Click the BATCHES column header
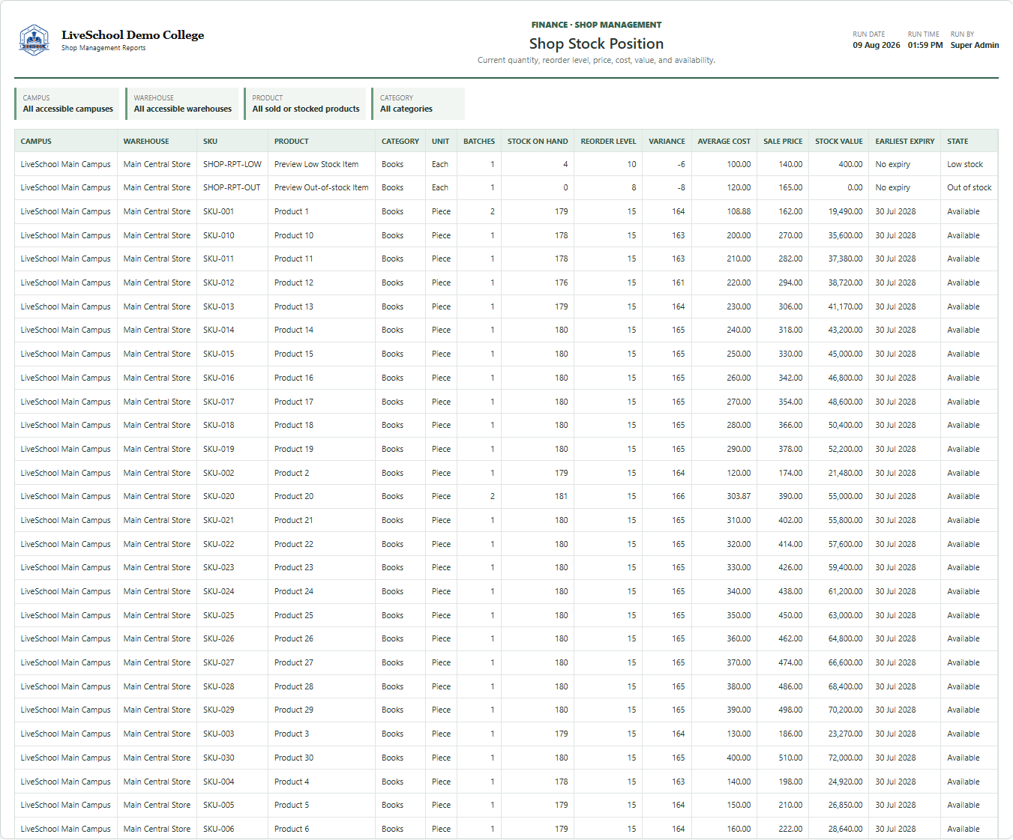This screenshot has height=840, width=1013. 479,141
